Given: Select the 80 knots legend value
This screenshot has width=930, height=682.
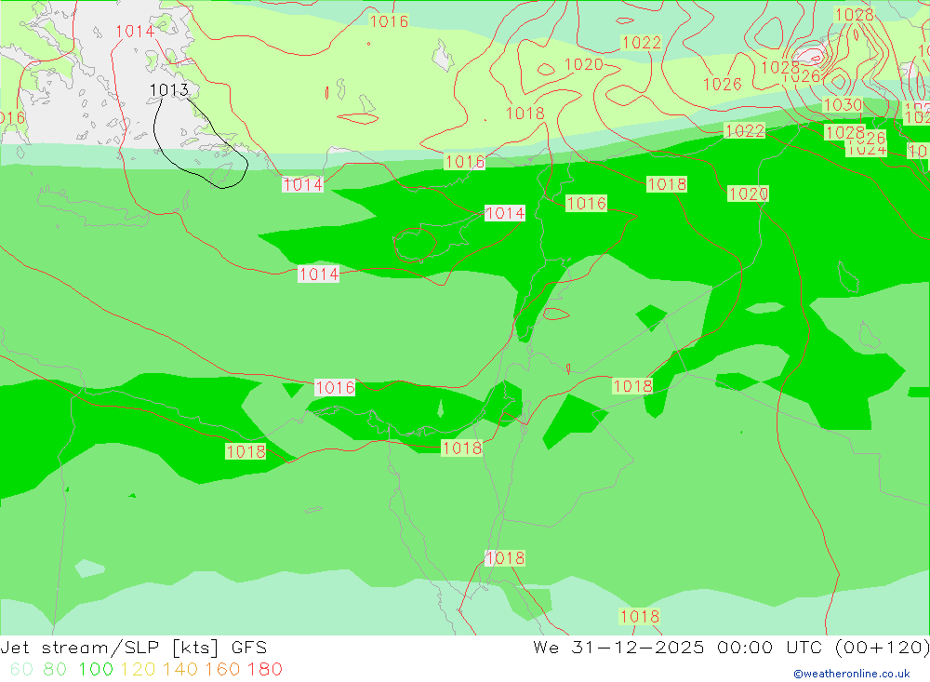Looking at the screenshot, I should tap(55, 670).
